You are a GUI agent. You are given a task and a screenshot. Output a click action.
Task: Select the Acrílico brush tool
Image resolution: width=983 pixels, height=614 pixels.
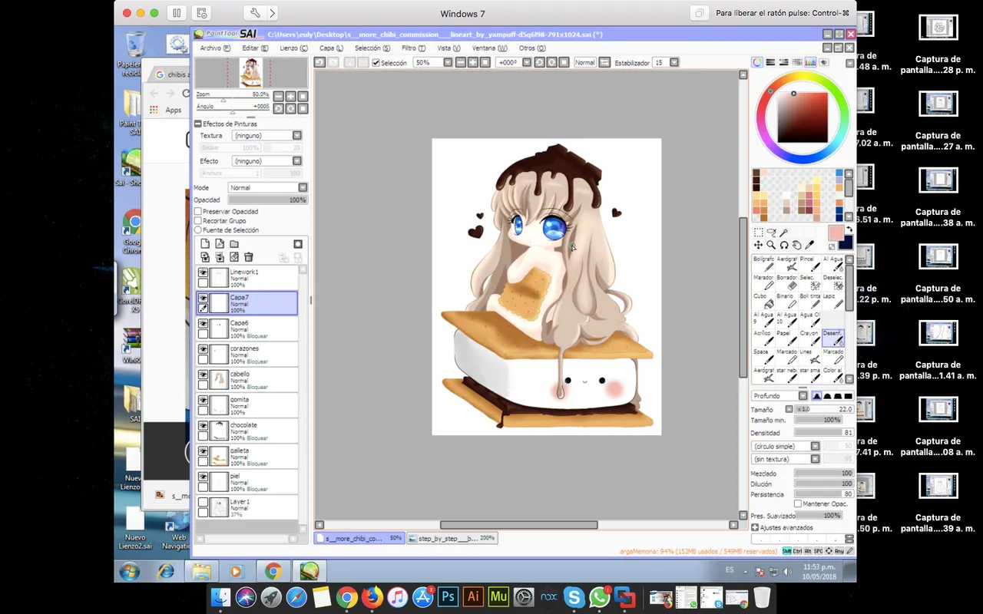tap(763, 338)
